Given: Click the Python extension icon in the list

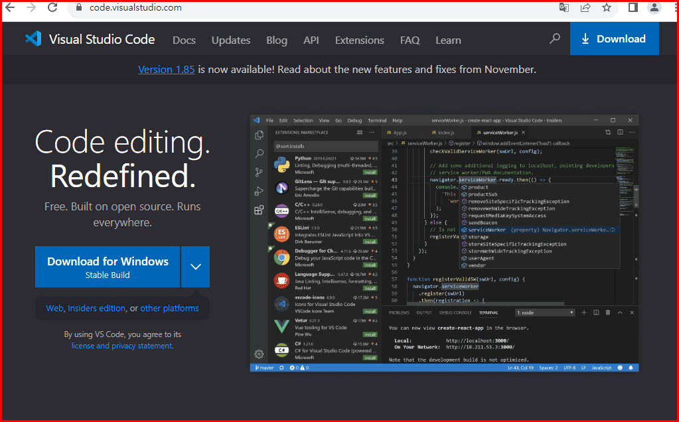Looking at the screenshot, I should pyautogui.click(x=282, y=165).
